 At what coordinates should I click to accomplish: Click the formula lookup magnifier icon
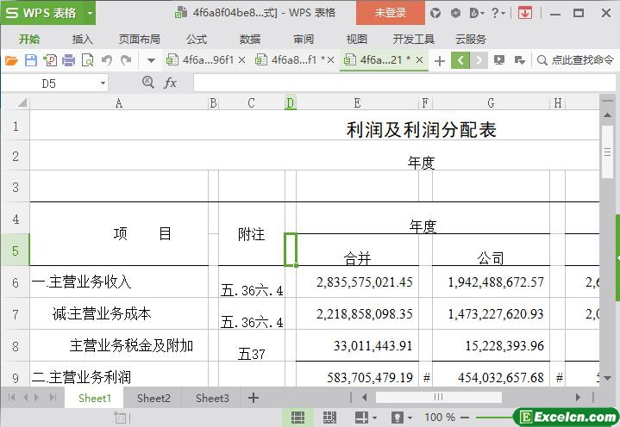(147, 83)
